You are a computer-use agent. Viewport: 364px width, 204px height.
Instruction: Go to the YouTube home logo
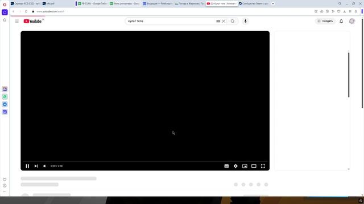click(33, 21)
